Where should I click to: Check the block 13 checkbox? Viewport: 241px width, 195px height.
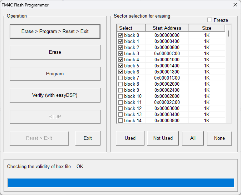click(x=121, y=115)
